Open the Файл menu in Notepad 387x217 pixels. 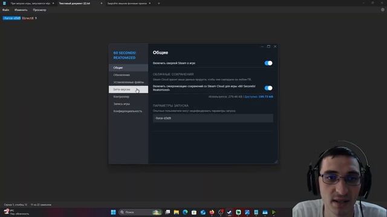coord(5,10)
